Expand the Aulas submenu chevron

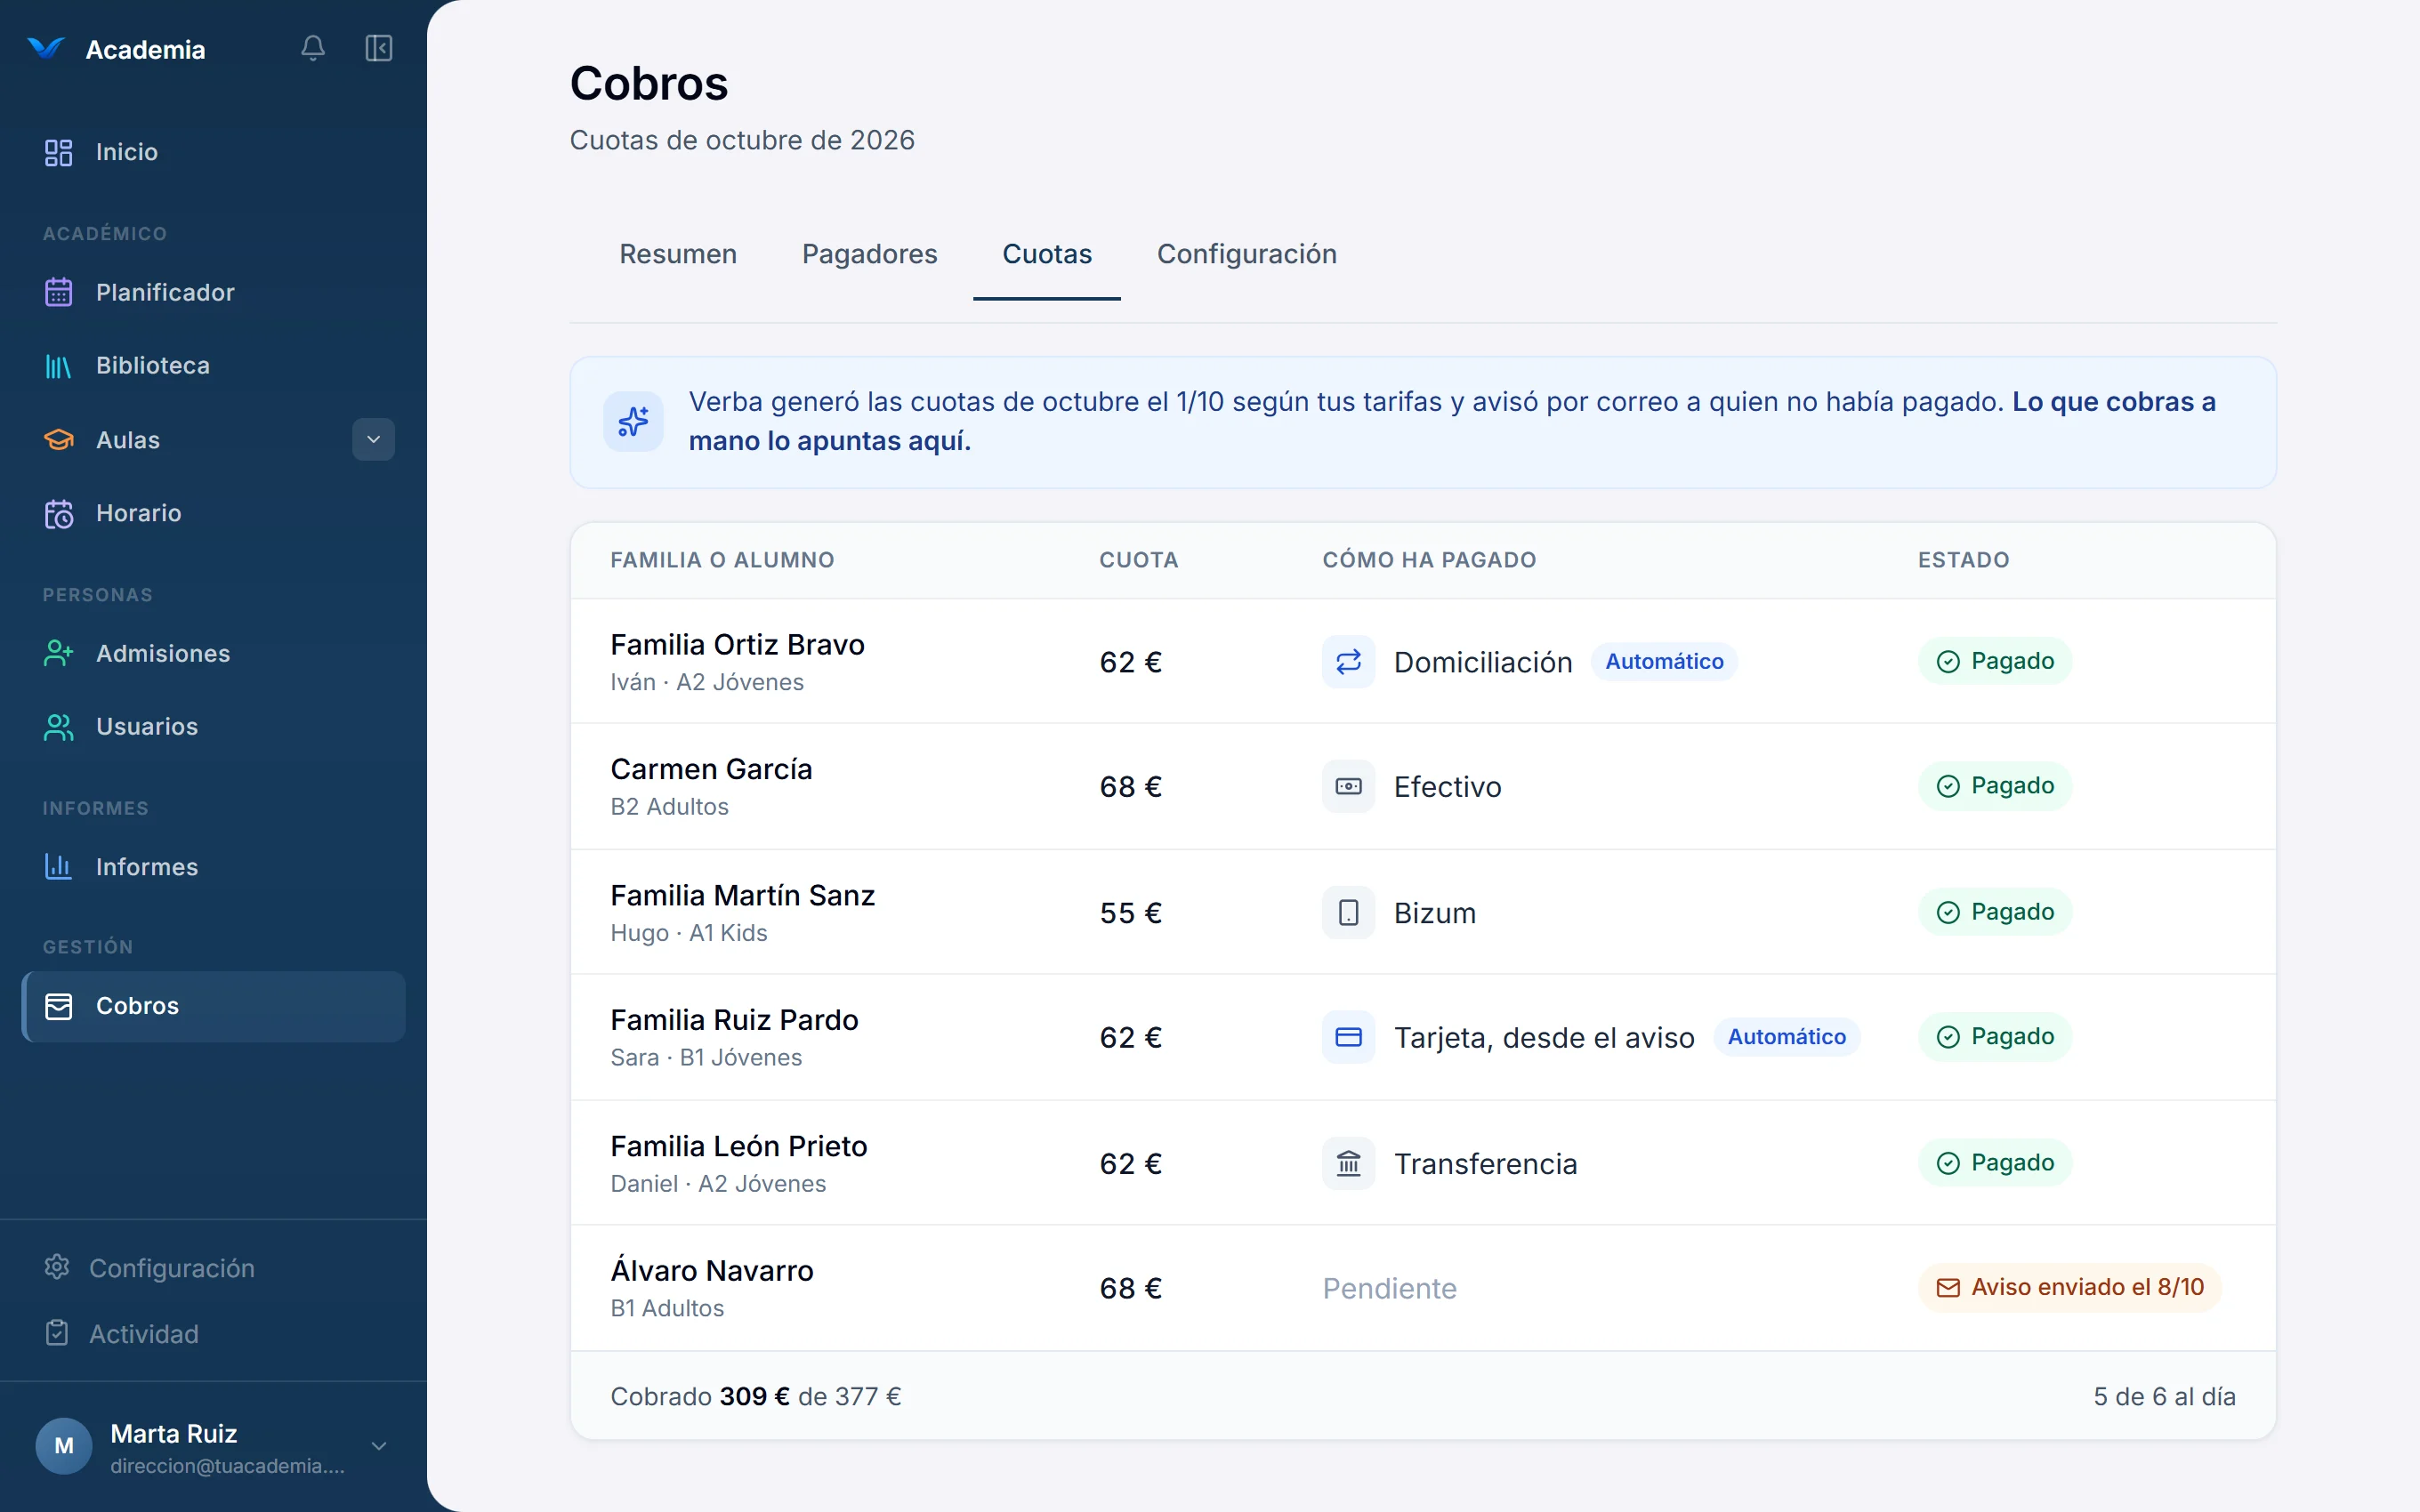[x=373, y=439]
